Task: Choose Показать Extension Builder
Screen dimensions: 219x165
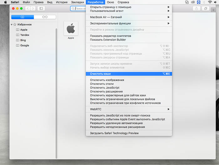Action: [x=129, y=40]
